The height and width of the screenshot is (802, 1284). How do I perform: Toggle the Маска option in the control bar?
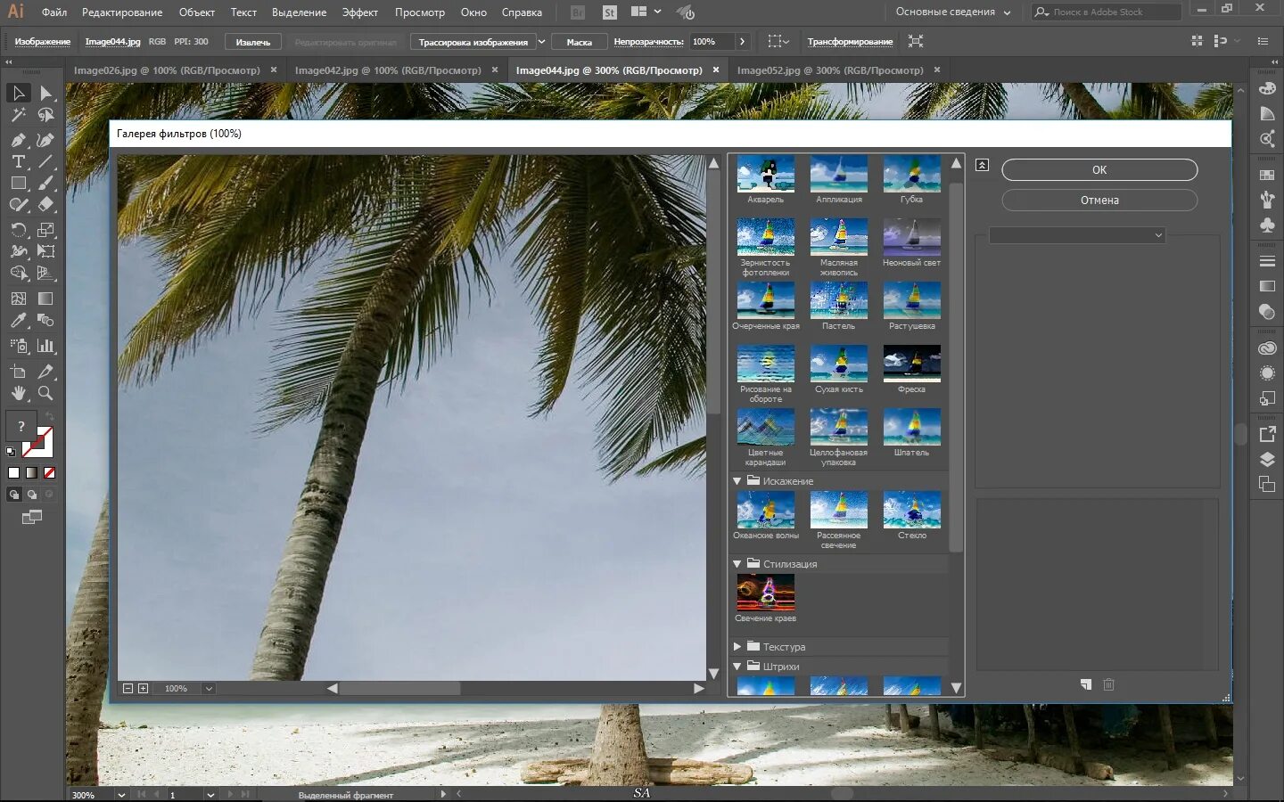(579, 41)
